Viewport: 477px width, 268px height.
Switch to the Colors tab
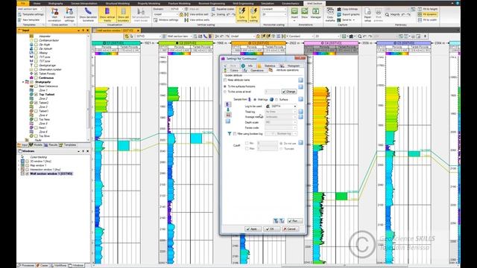pyautogui.click(x=232, y=70)
